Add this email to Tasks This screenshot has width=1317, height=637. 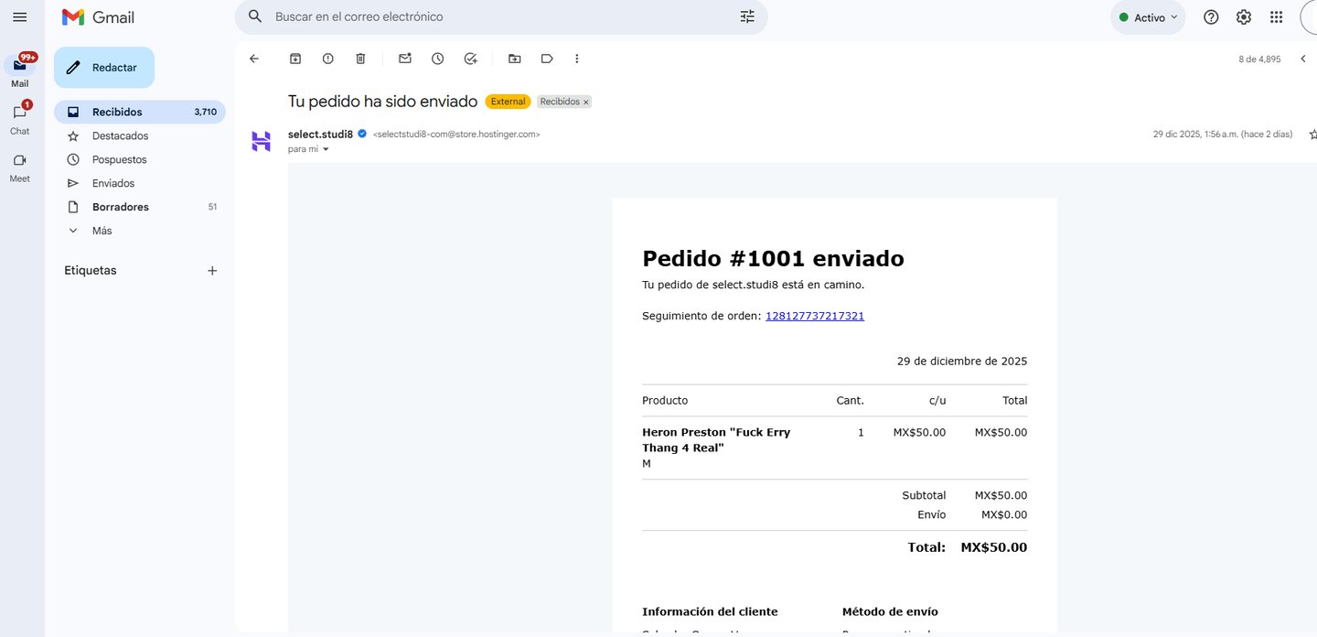point(470,59)
